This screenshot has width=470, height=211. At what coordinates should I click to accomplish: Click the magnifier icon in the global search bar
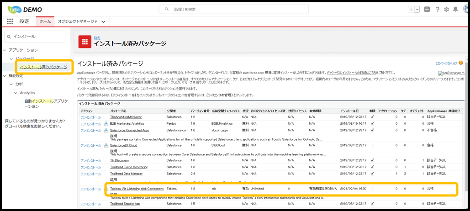(167, 9)
